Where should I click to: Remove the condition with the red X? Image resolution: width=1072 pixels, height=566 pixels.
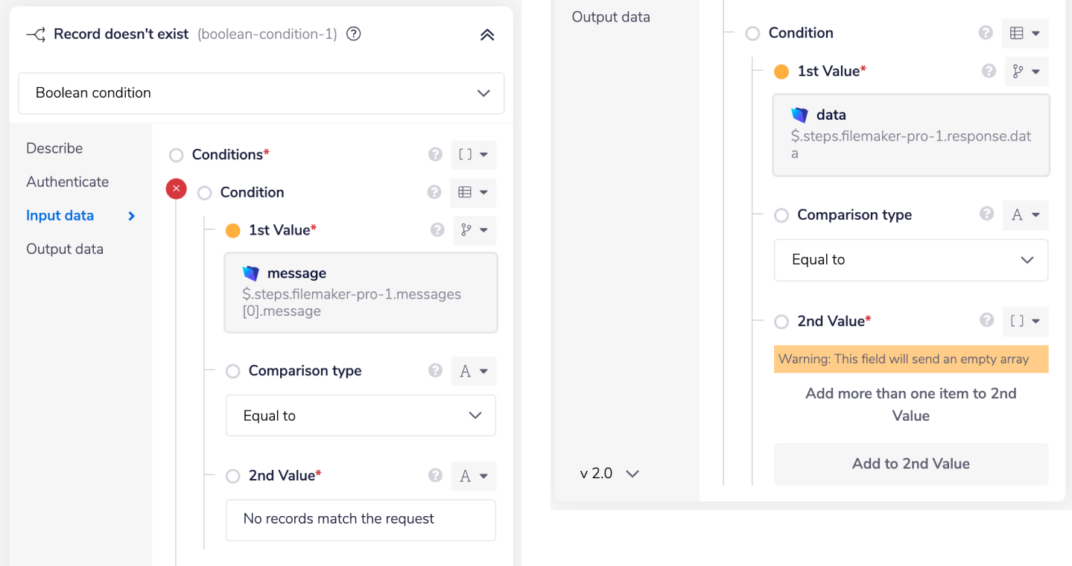coord(176,189)
